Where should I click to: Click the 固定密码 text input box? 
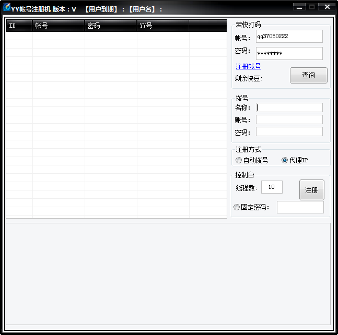(300, 207)
